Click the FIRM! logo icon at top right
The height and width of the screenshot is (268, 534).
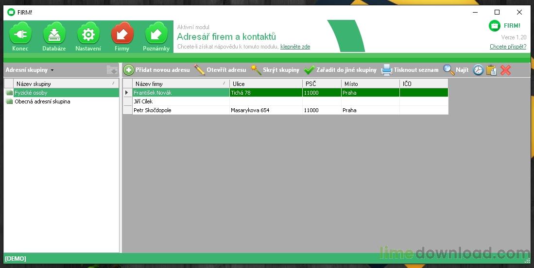click(x=494, y=26)
